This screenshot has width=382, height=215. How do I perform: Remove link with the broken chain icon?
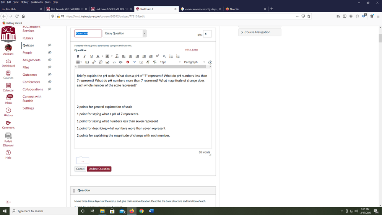[101, 62]
